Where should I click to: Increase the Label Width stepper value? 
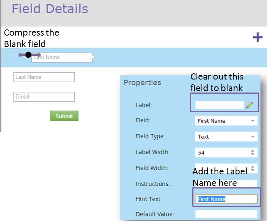click(x=253, y=151)
